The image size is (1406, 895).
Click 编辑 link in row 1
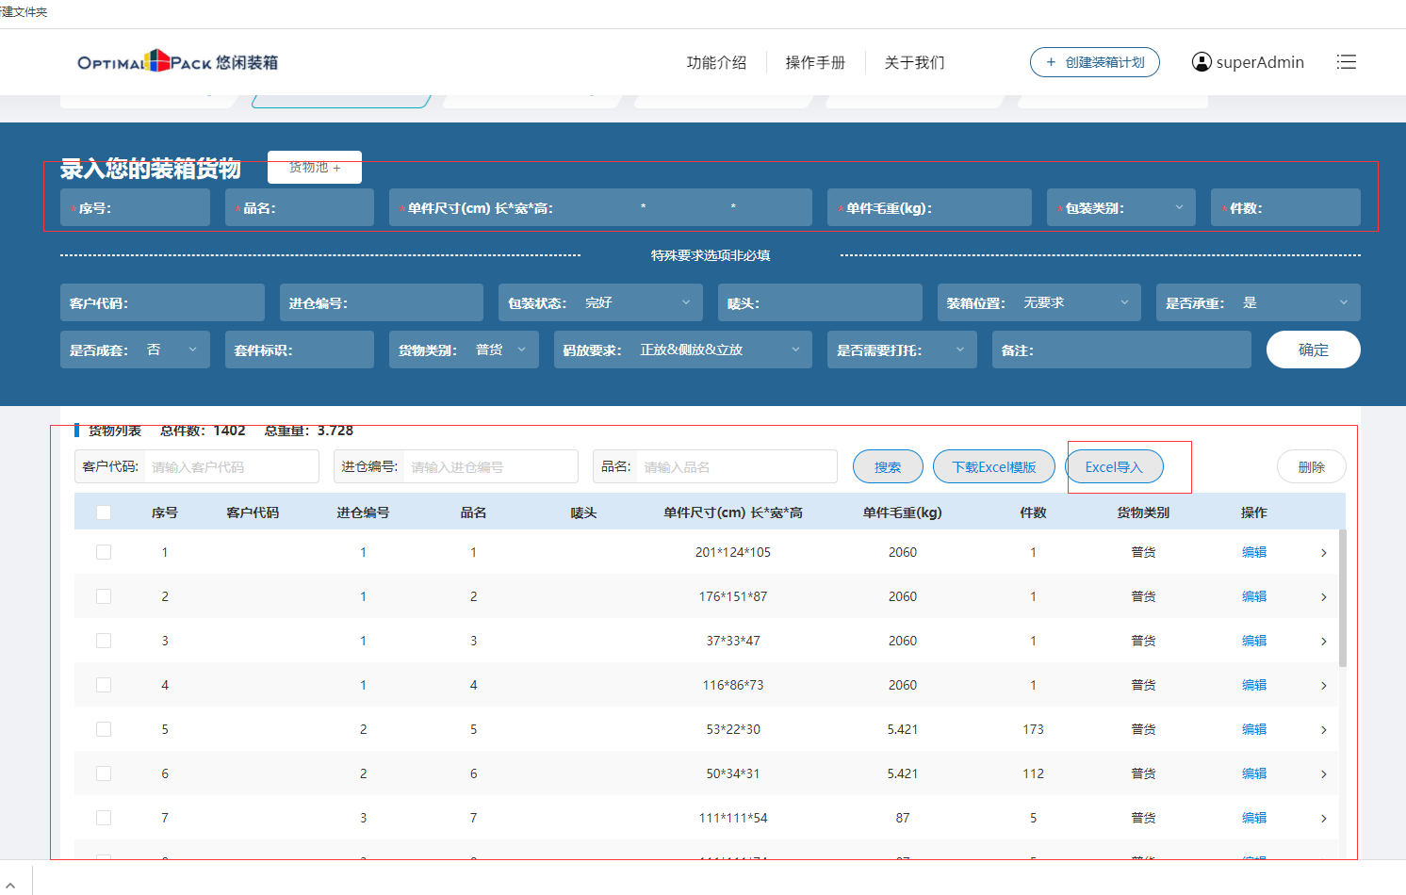click(x=1254, y=552)
